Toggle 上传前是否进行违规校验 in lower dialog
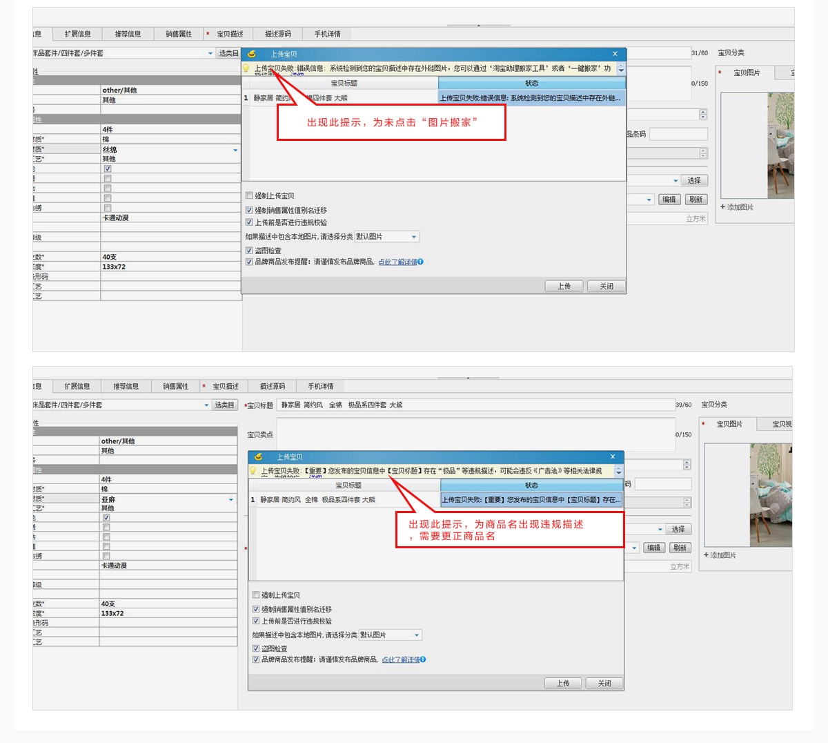828x743 pixels. point(256,621)
